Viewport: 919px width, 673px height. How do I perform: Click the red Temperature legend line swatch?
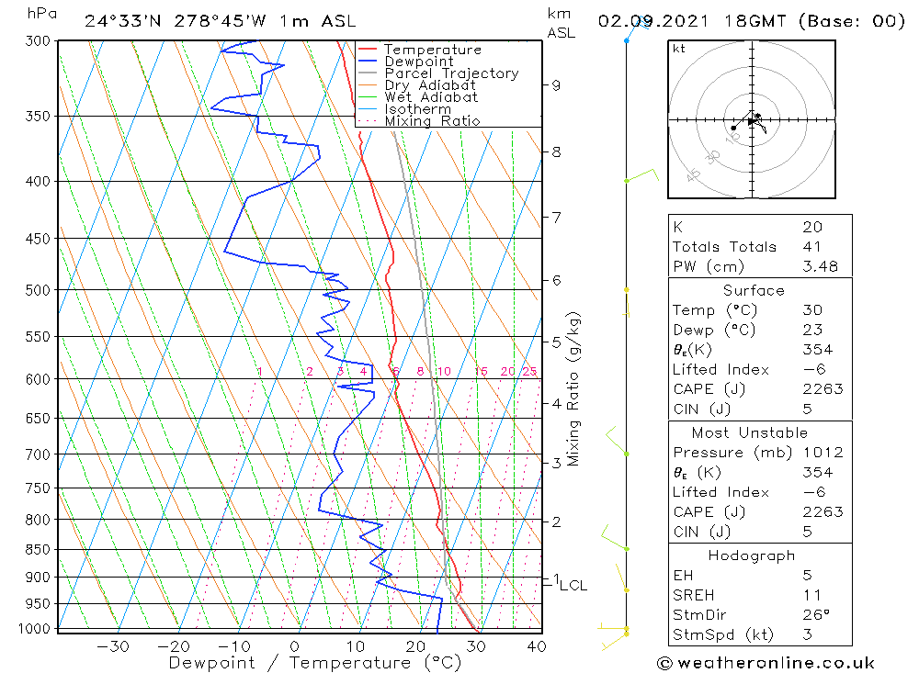point(368,50)
